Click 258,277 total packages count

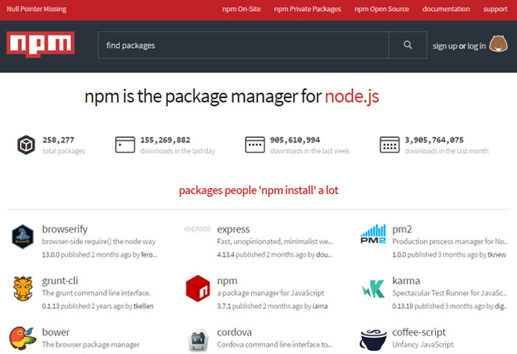[x=58, y=140]
